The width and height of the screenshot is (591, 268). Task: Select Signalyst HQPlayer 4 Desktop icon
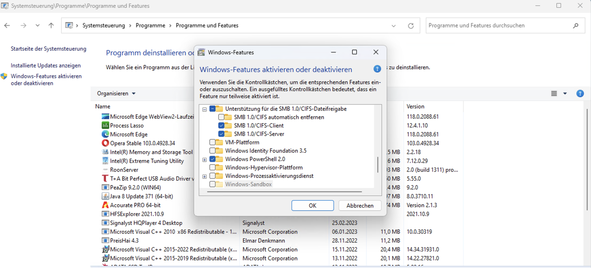point(105,223)
